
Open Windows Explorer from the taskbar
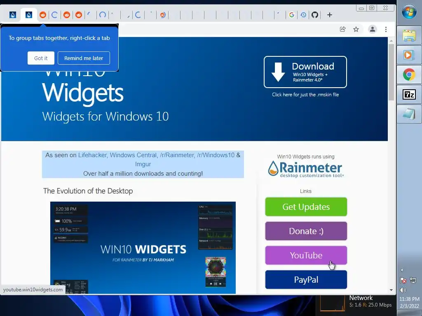click(409, 35)
